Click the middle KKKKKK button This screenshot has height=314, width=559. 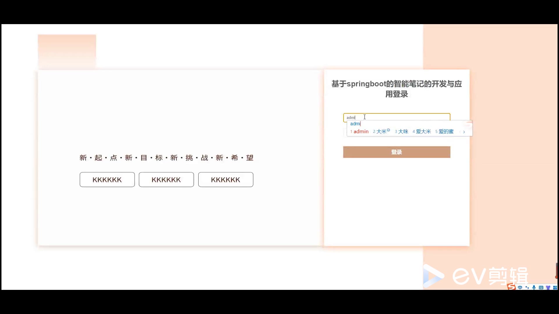(166, 180)
